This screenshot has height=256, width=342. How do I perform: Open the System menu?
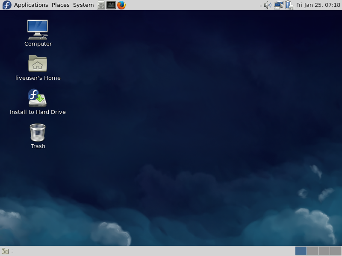click(x=83, y=5)
